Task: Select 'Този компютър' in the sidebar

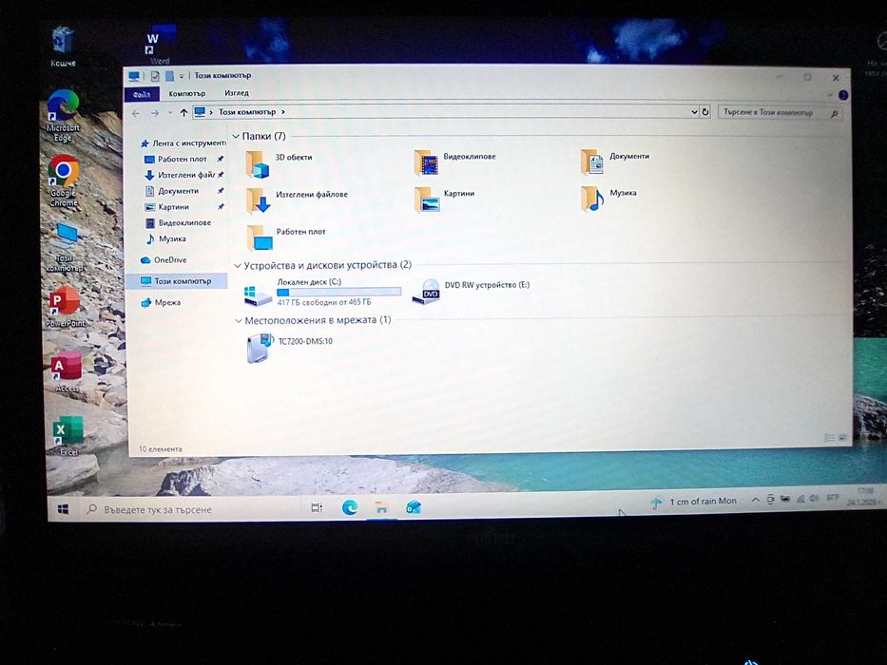Action: pos(177,281)
